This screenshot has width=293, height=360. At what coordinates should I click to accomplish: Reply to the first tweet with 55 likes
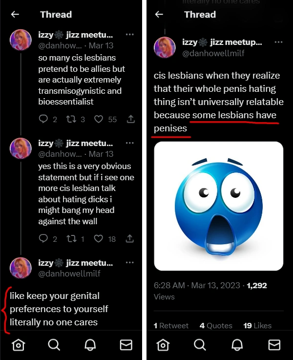point(43,119)
